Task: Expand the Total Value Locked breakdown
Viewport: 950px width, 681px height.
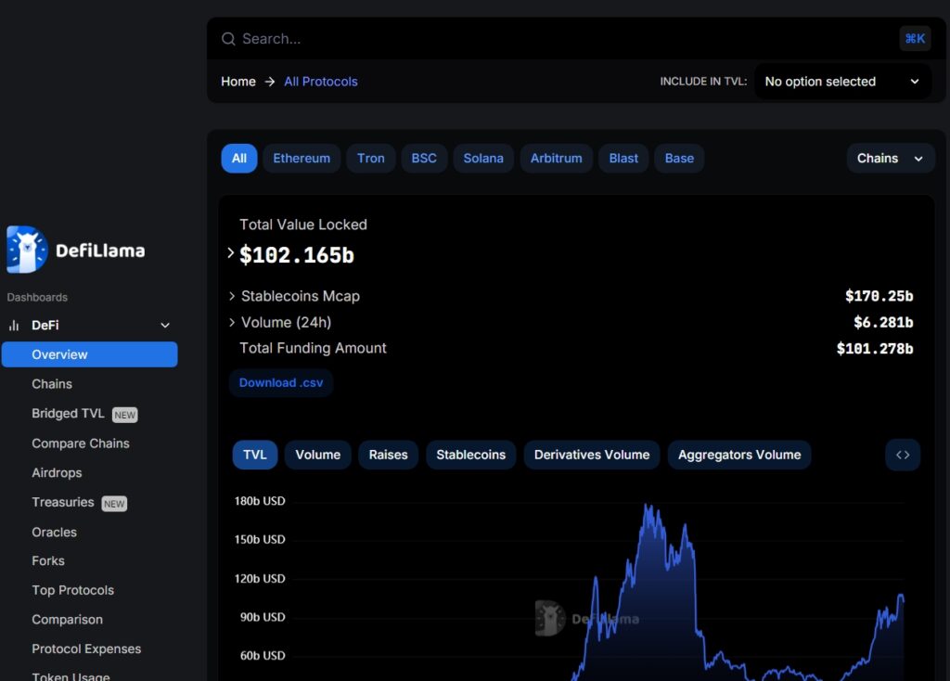Action: pyautogui.click(x=230, y=252)
